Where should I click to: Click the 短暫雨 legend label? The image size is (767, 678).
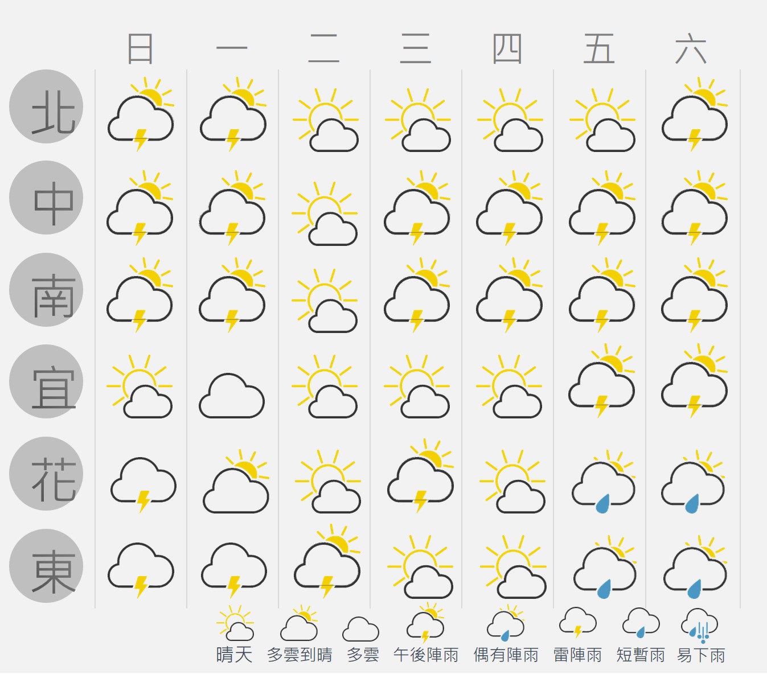[x=641, y=655]
